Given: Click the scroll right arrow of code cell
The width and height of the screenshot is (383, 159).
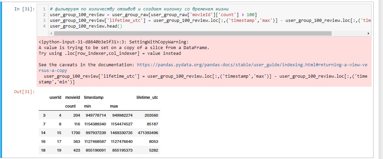Looking at the screenshot, I should coord(368,34).
